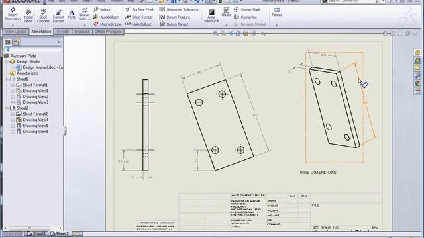The height and width of the screenshot is (238, 424).
Task: Open the Evaluate tab
Action: tap(82, 32)
